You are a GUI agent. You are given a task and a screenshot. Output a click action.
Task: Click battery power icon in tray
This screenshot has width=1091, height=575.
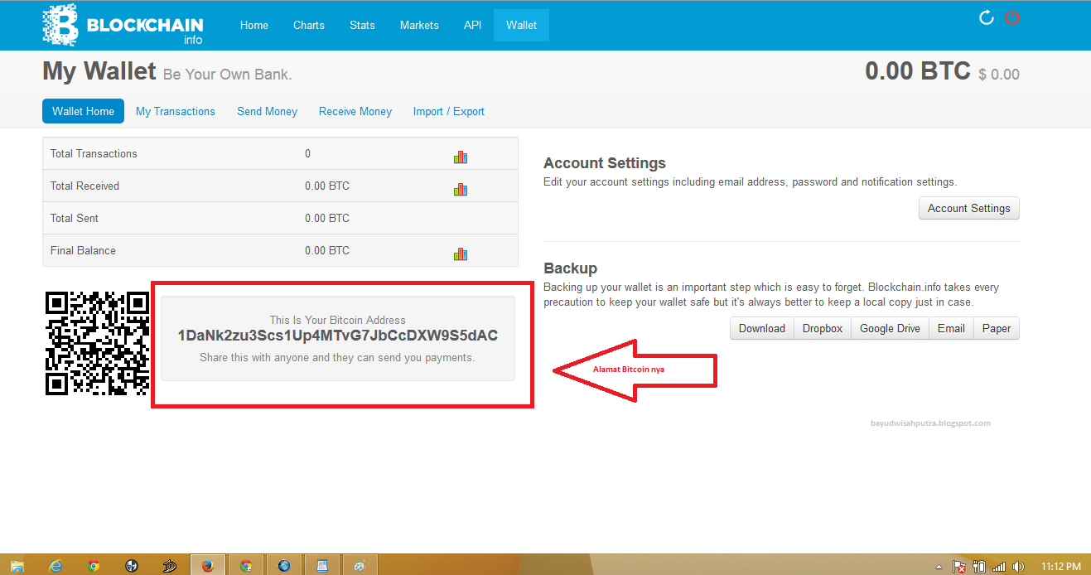[x=980, y=567]
